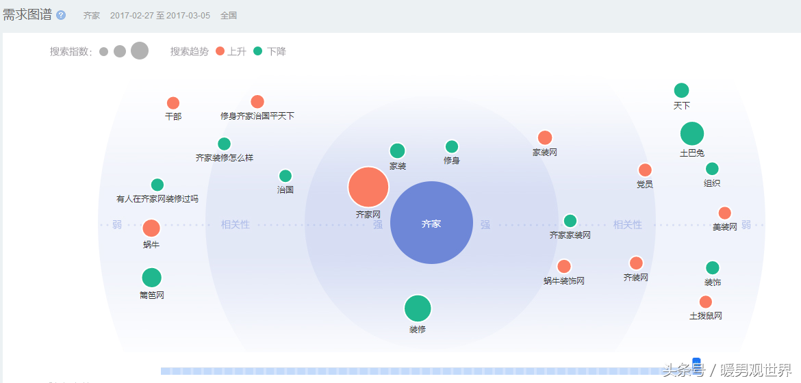Screen dimensions: 801x383
Task: Click the green 下降 trend legend dot
Action: tap(258, 51)
